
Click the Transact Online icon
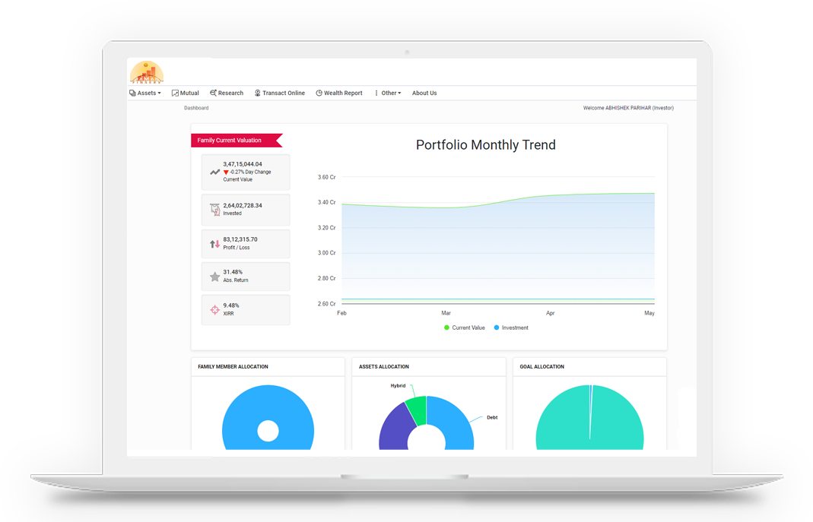coord(258,93)
